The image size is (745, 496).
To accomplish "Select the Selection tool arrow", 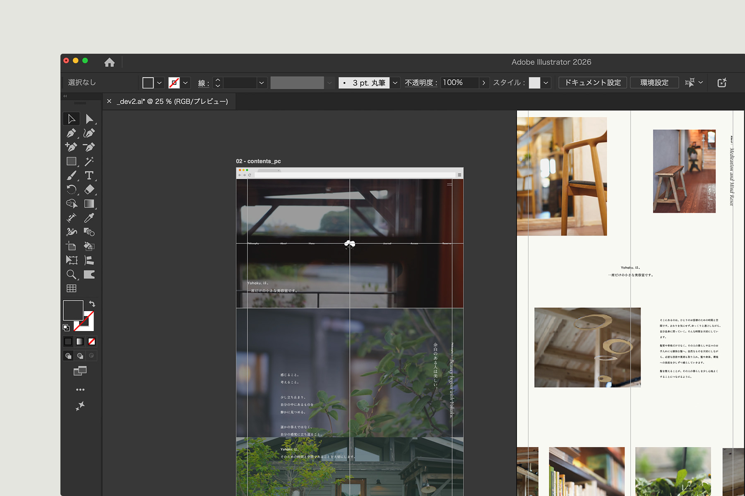I will point(71,119).
